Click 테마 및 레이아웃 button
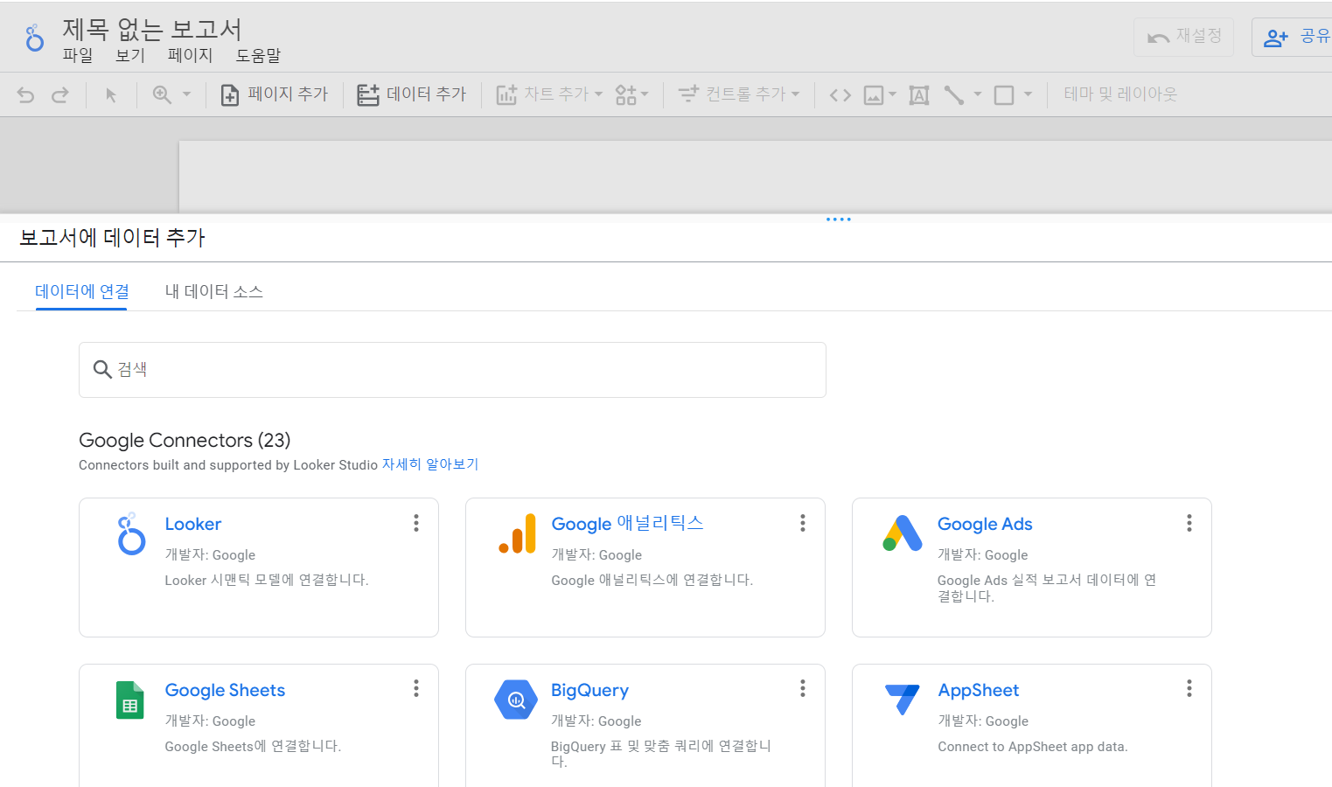 1120,94
